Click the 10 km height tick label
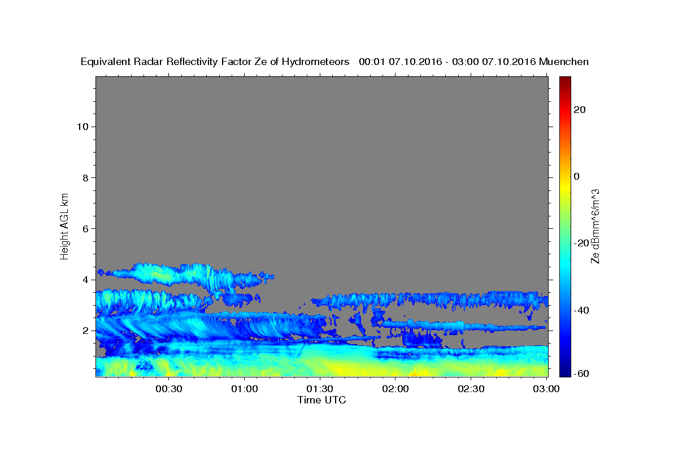678x452 pixels. pos(81,127)
